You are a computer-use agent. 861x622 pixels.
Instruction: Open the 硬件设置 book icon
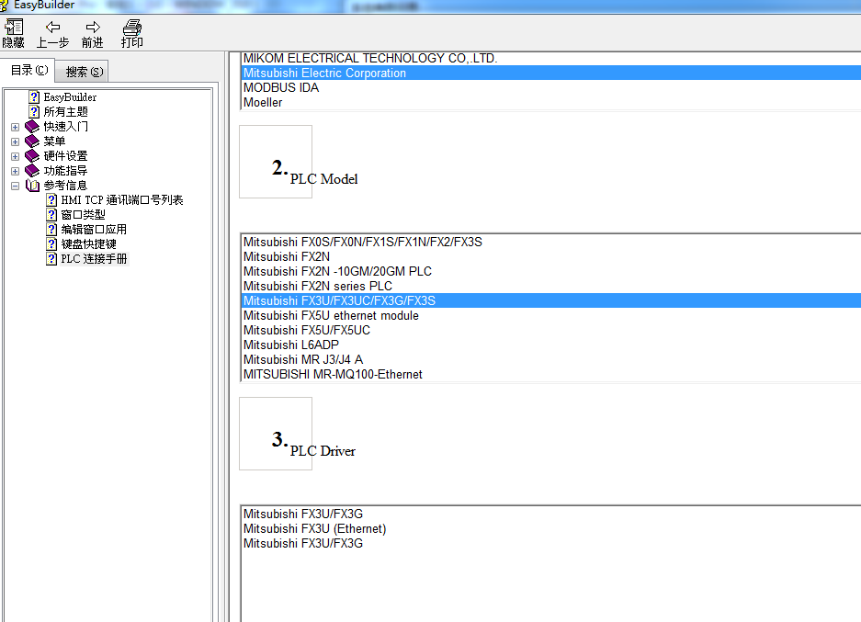click(x=32, y=156)
